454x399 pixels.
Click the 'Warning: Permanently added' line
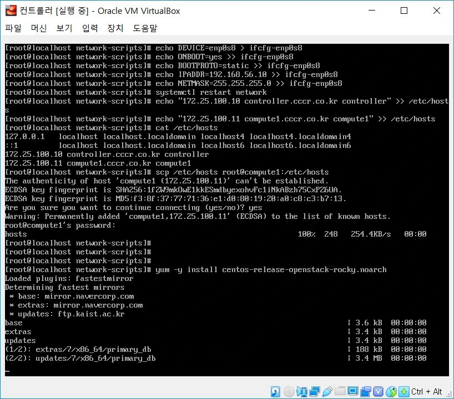(198, 217)
